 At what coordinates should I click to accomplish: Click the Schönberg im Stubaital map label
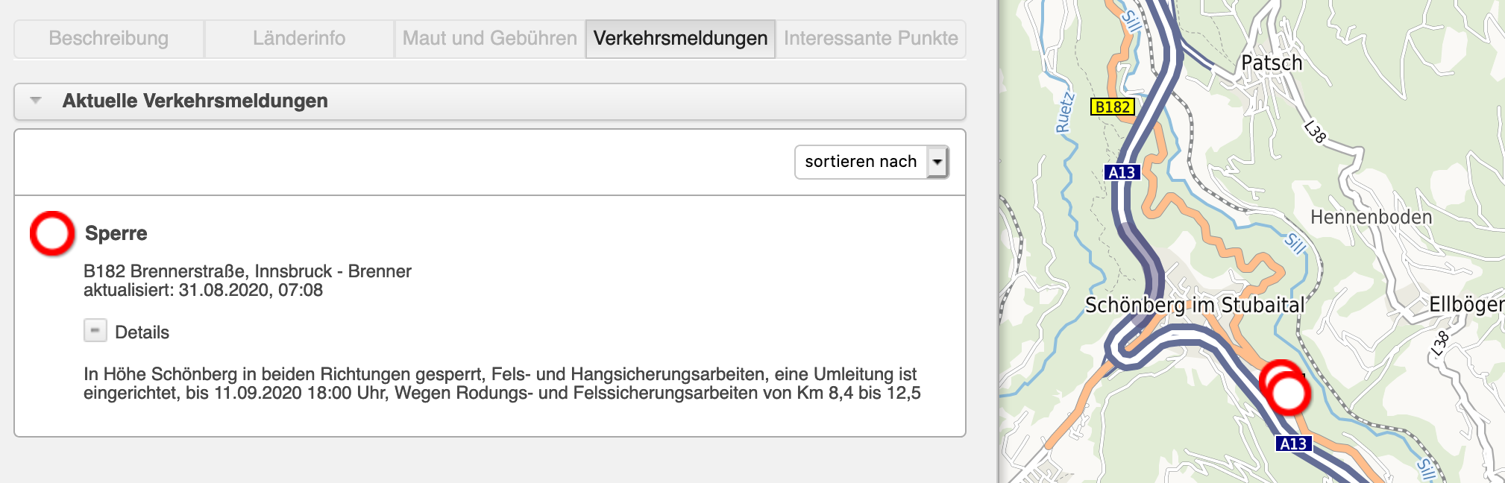(1195, 305)
